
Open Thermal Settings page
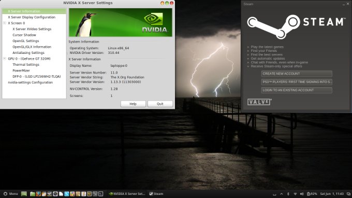click(26, 64)
